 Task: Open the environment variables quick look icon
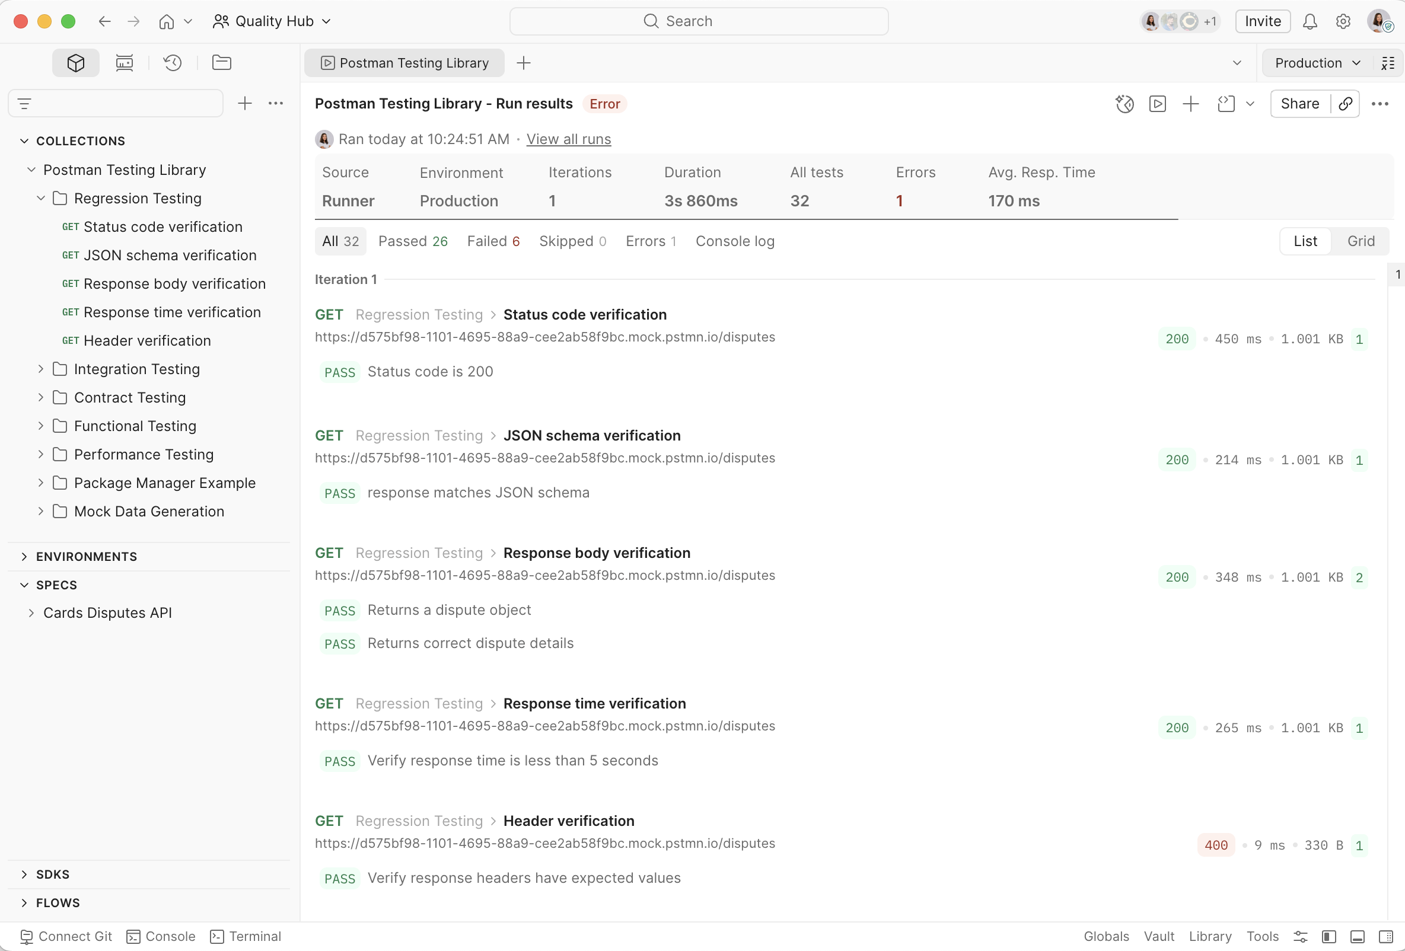coord(1388,63)
